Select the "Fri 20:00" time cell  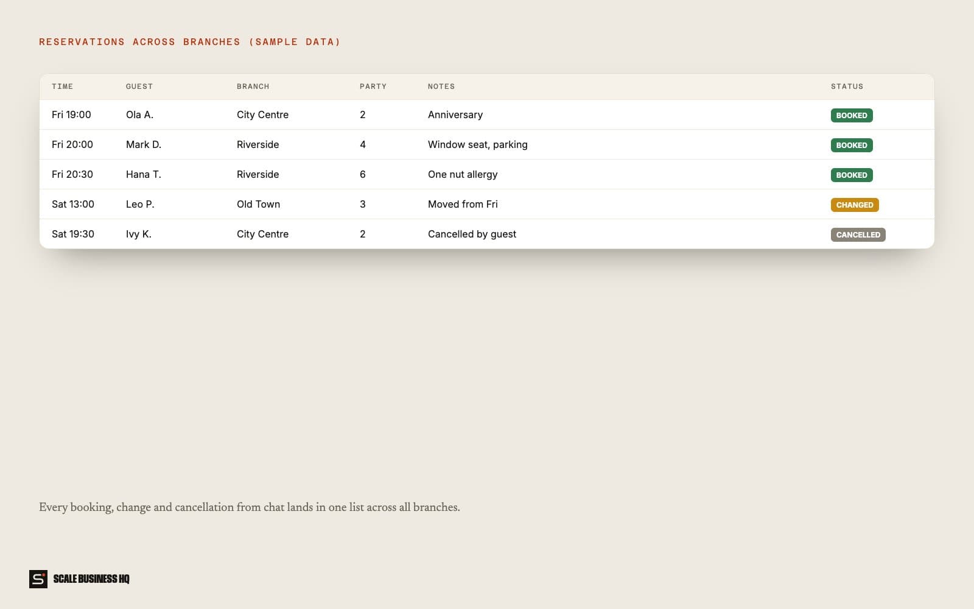click(x=72, y=144)
